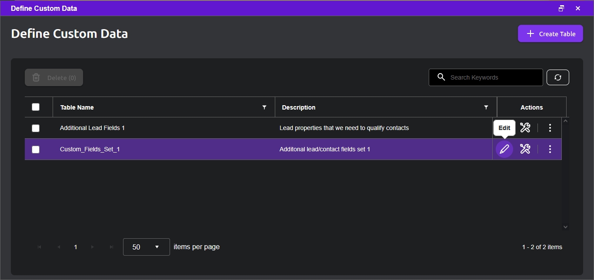Open the items per page dropdown

tap(147, 247)
